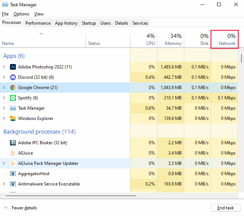The height and width of the screenshot is (216, 244).
Task: Select the Background processes (114) heading
Action: [x=39, y=132]
